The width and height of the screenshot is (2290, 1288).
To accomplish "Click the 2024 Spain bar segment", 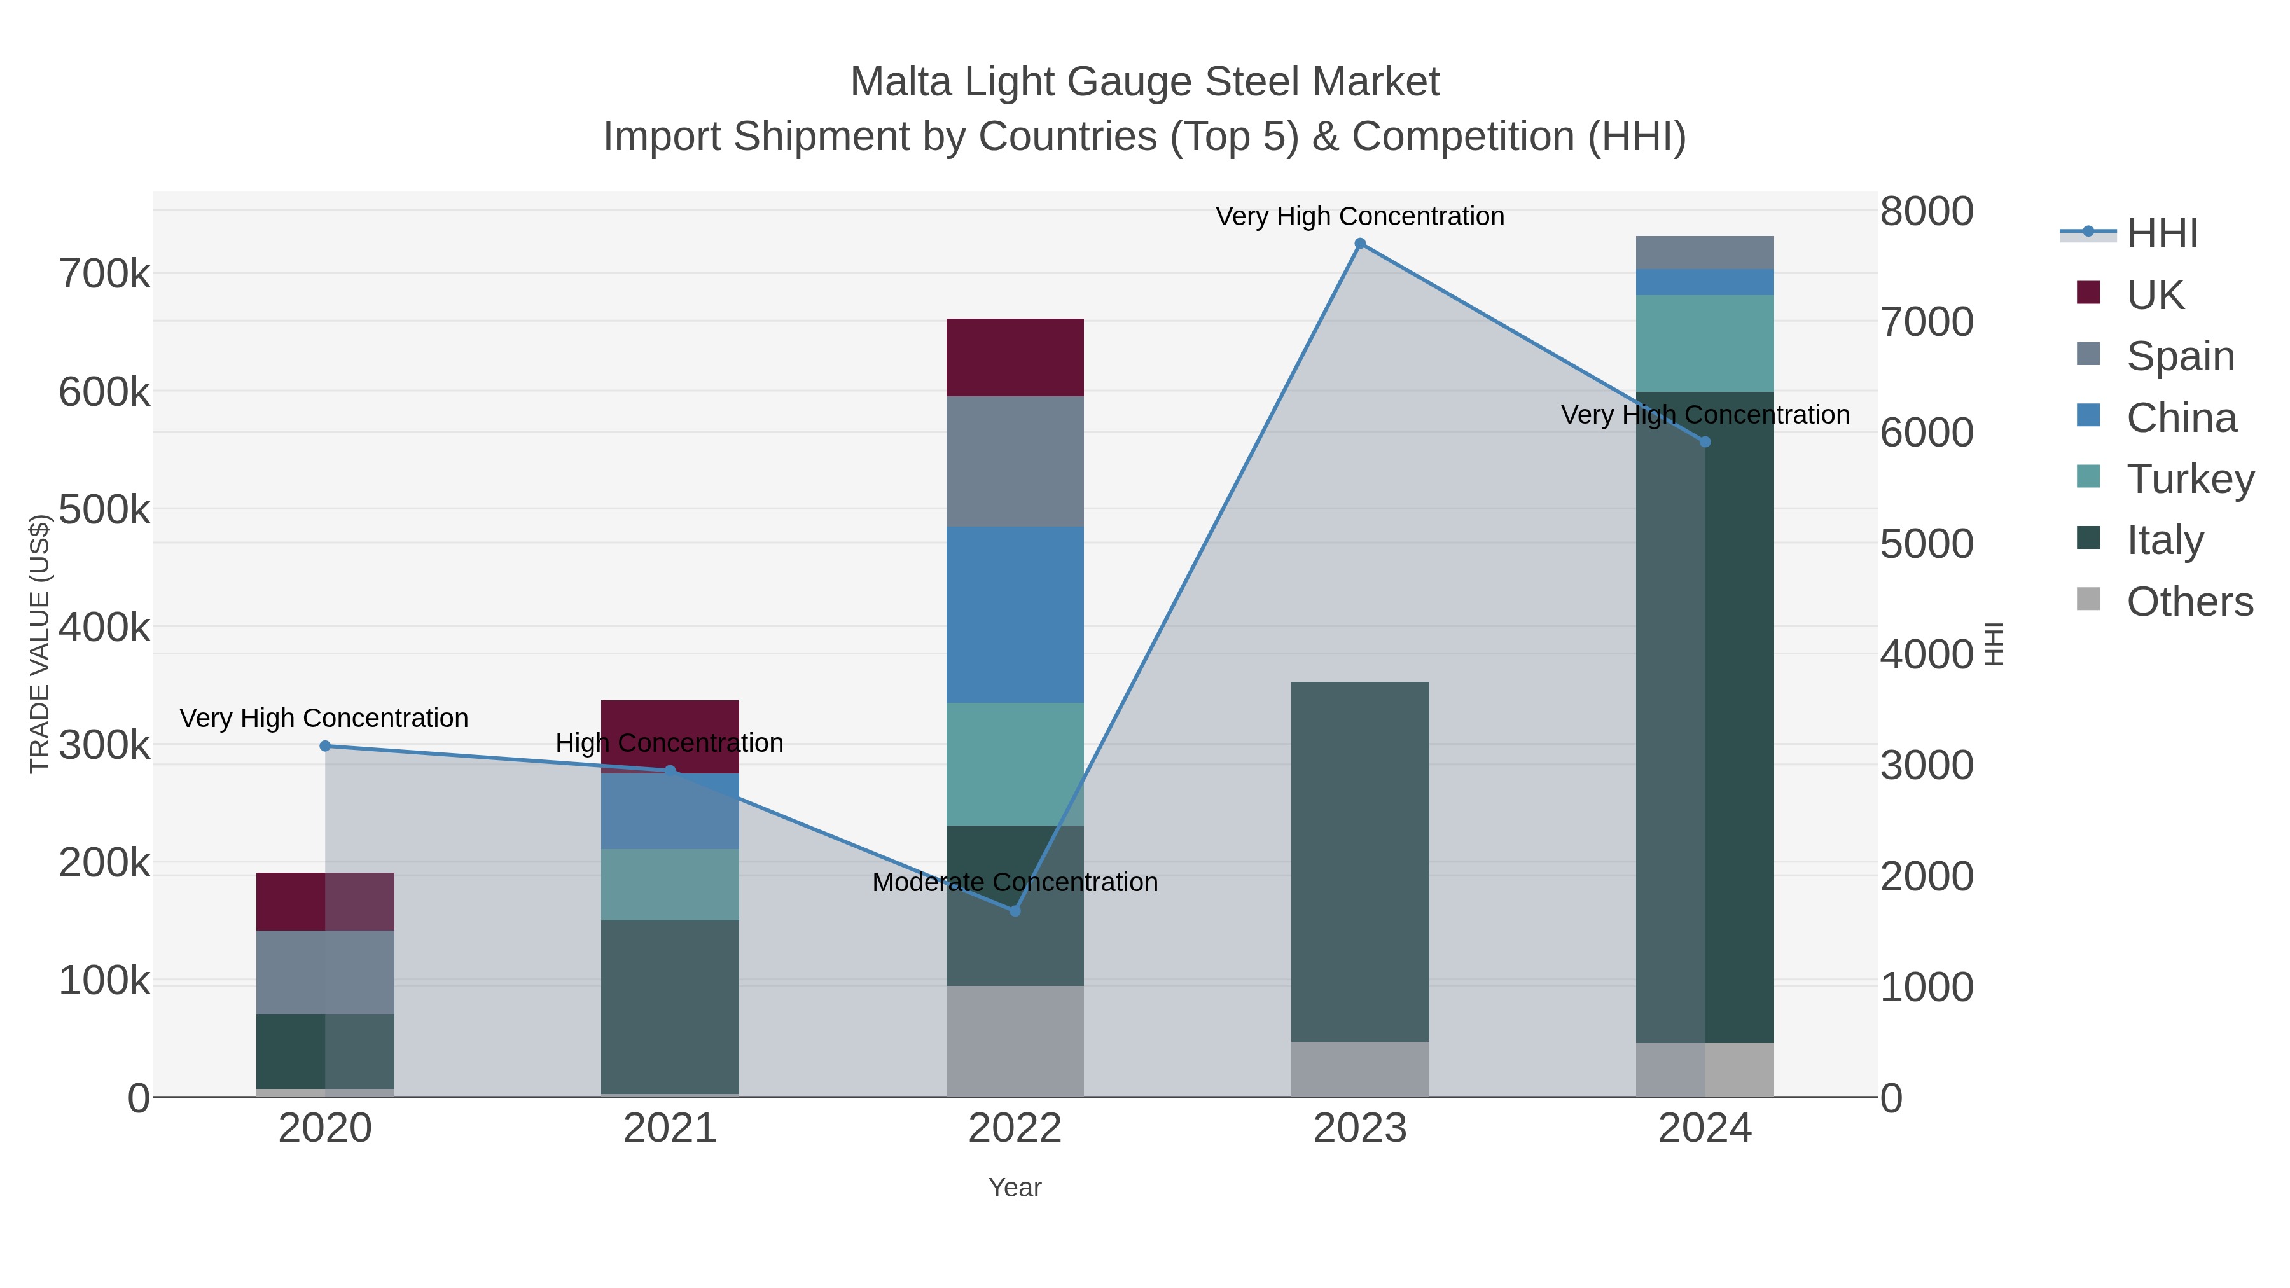I will [x=1705, y=253].
